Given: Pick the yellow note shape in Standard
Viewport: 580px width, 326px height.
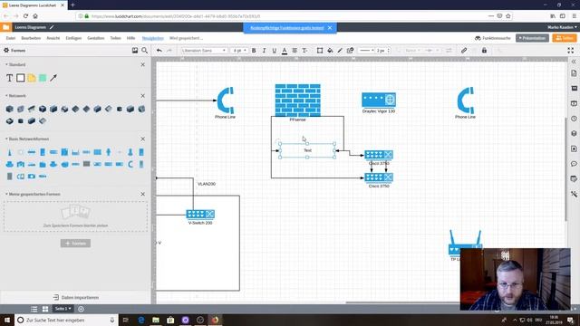Looking at the screenshot, I should click(32, 78).
